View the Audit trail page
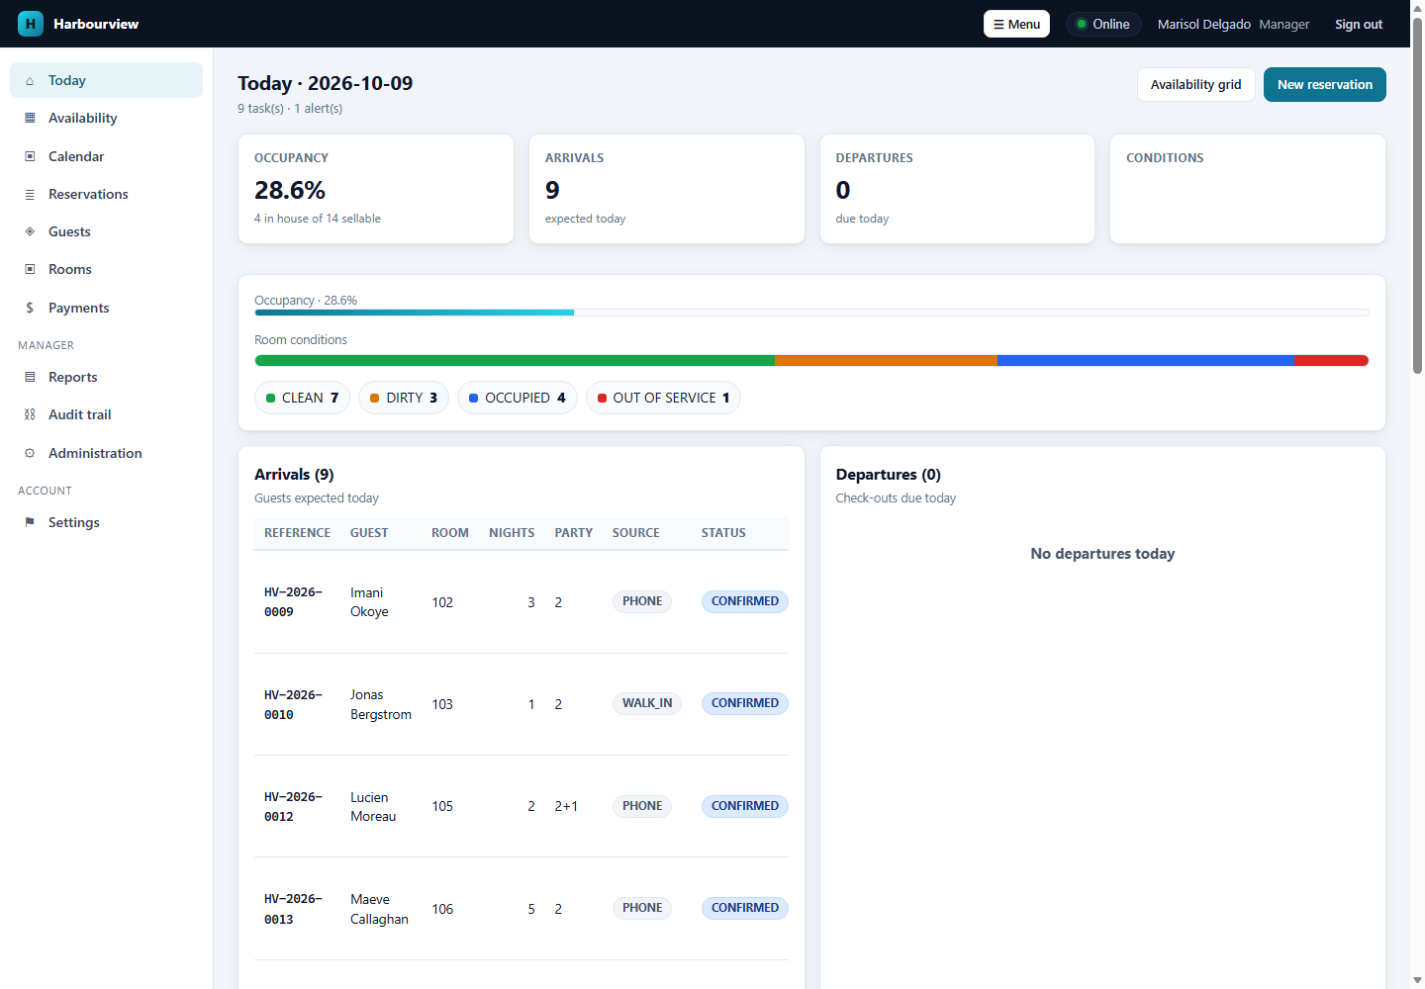Image resolution: width=1425 pixels, height=989 pixels. click(x=106, y=414)
